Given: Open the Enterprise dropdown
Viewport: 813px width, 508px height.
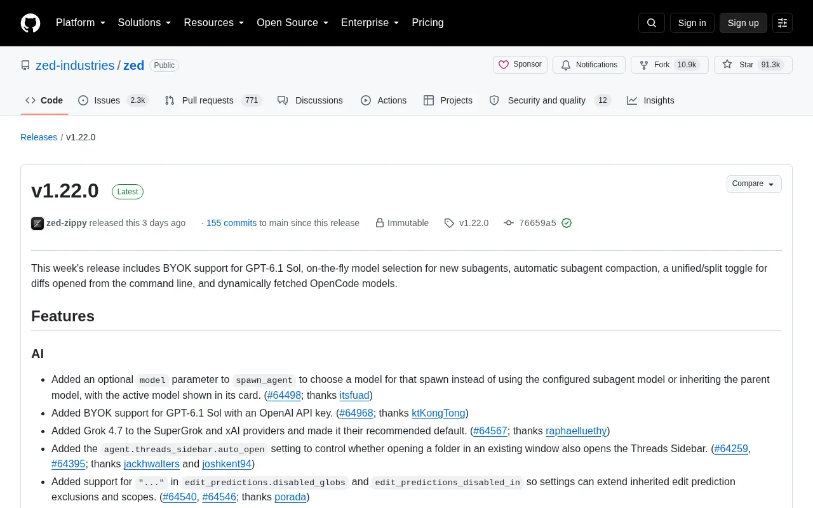Looking at the screenshot, I should 370,23.
